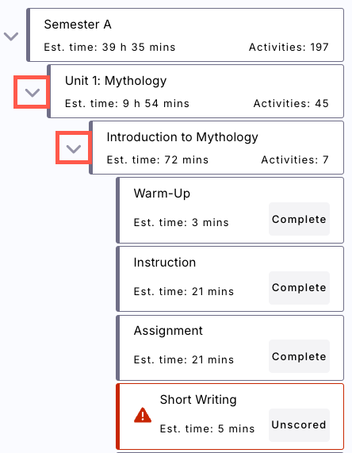Click the red warning triangle icon
This screenshot has height=453, width=352.
[143, 415]
